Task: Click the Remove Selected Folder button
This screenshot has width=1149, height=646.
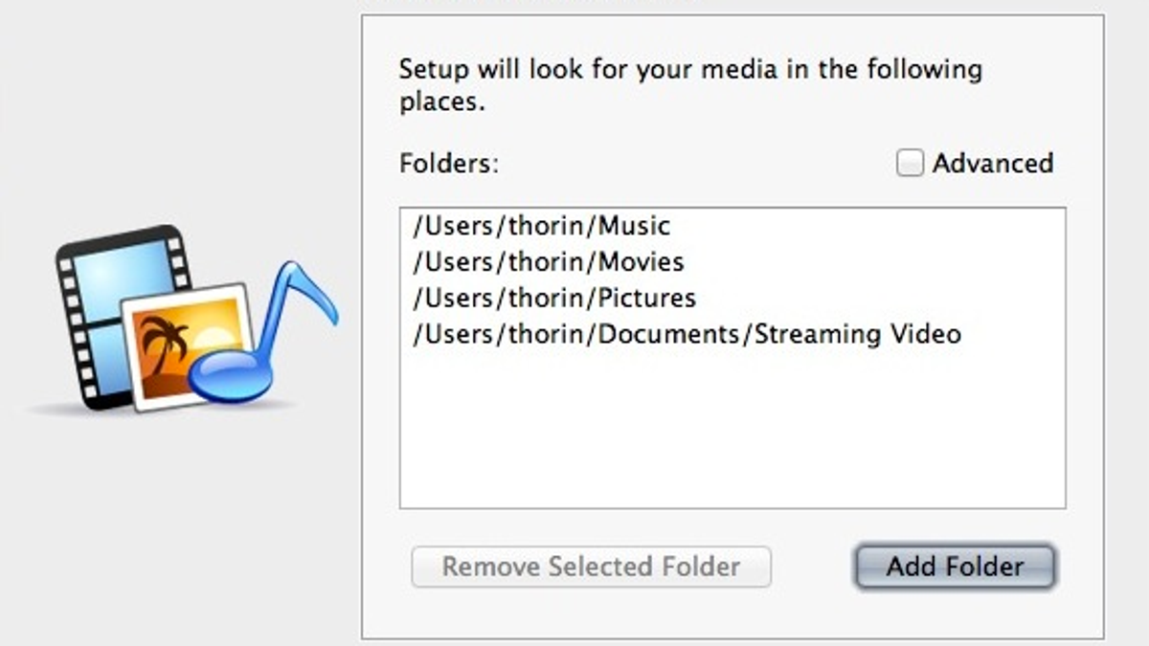Action: pos(591,567)
